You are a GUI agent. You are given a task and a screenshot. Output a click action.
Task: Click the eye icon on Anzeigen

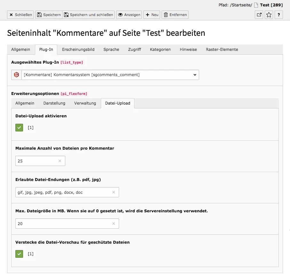pos(120,15)
